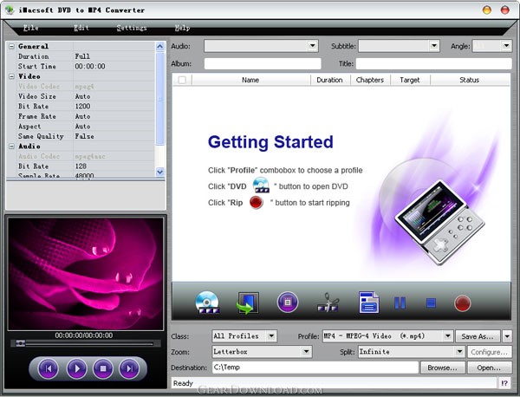
Task: Click the scissors clip icon
Action: click(x=328, y=303)
